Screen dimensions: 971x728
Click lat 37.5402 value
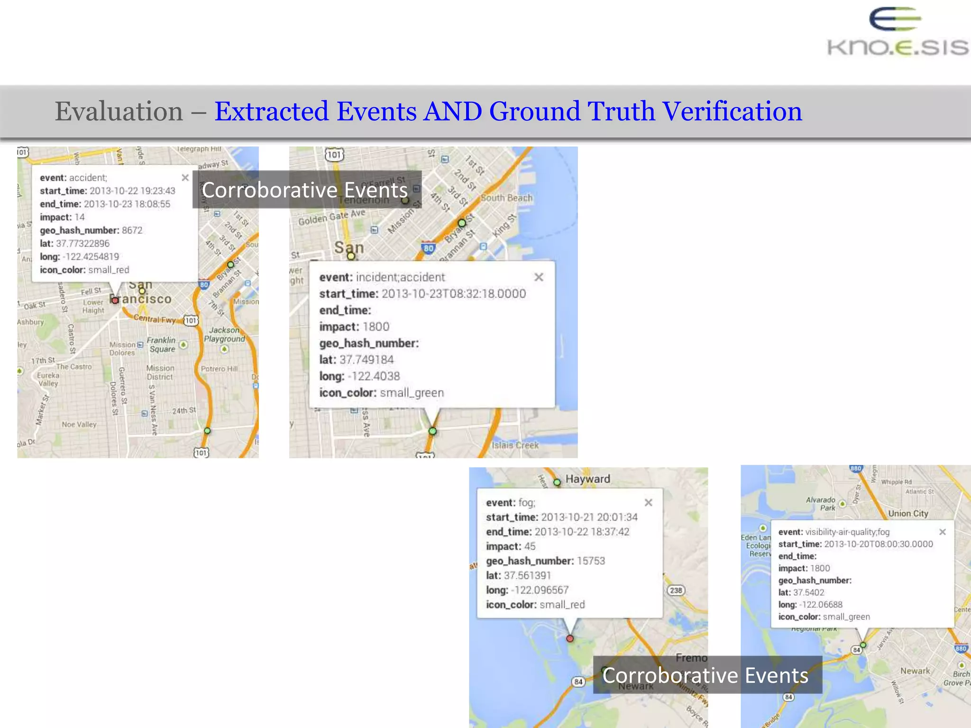click(809, 592)
